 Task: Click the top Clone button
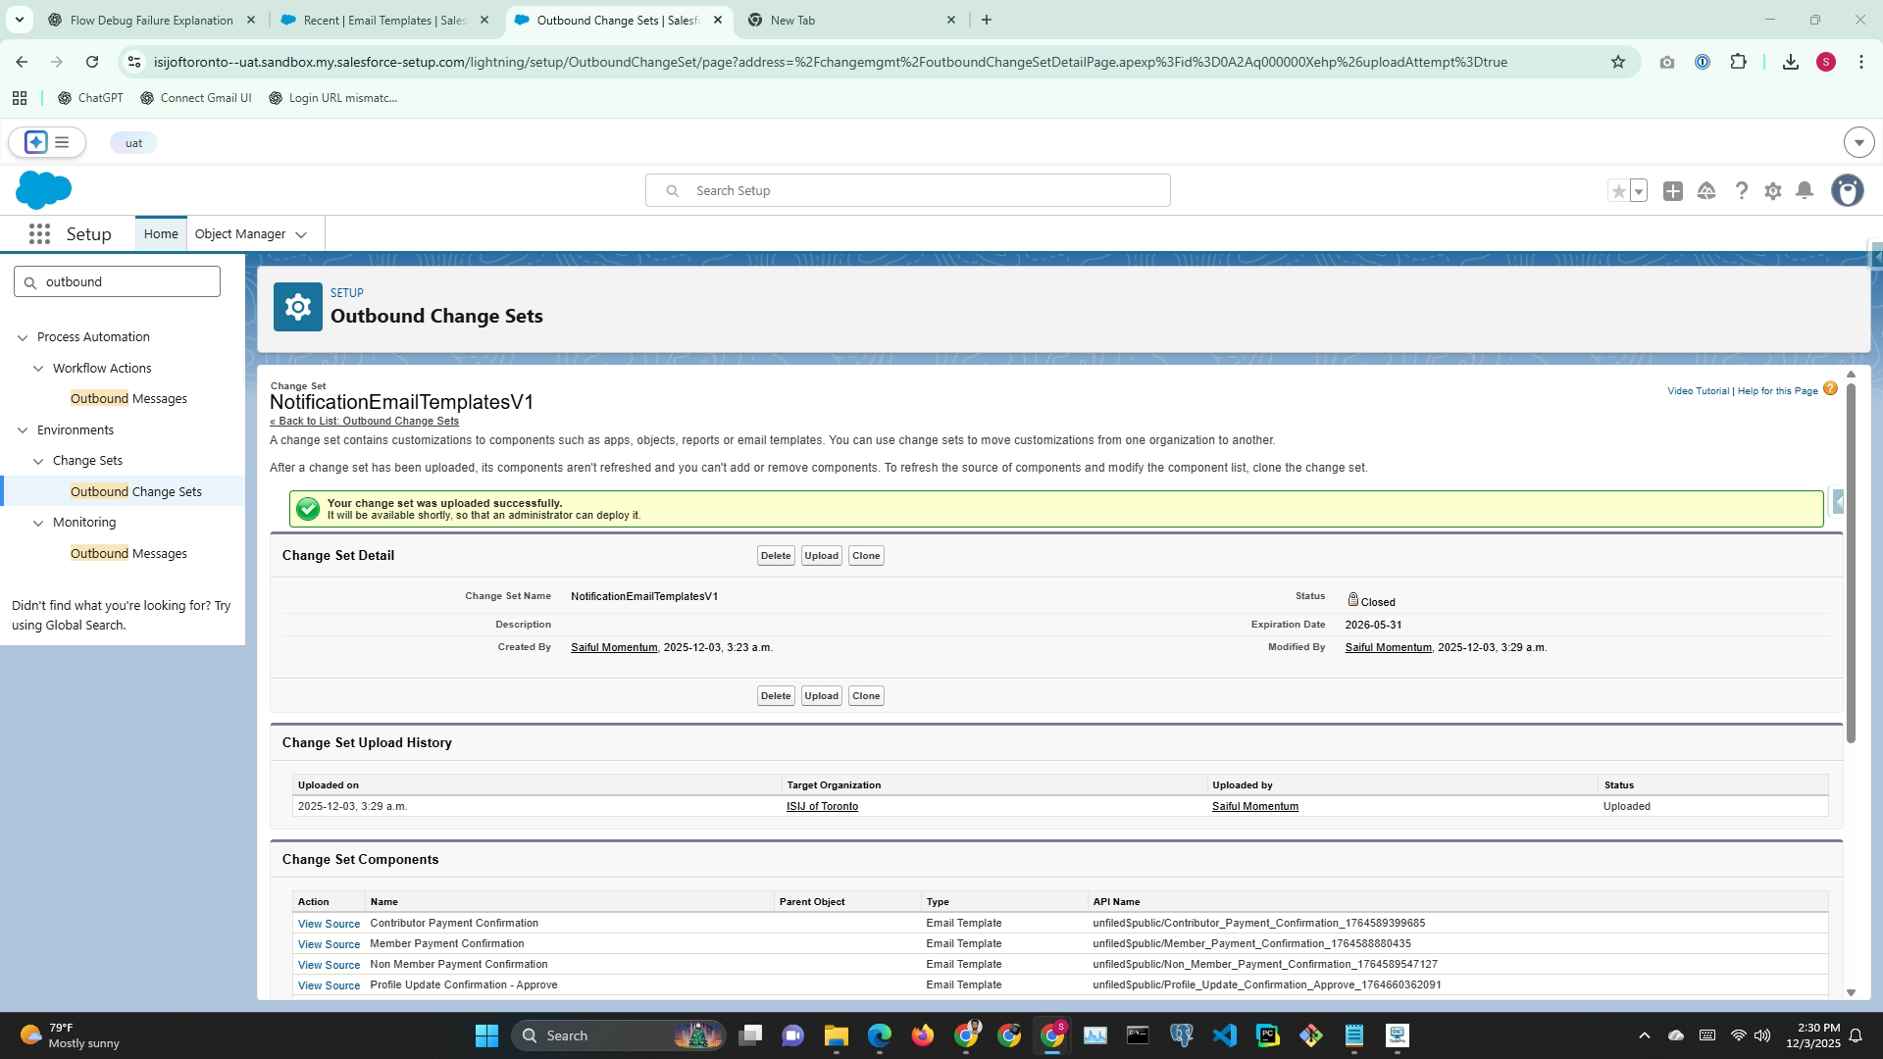tap(865, 556)
